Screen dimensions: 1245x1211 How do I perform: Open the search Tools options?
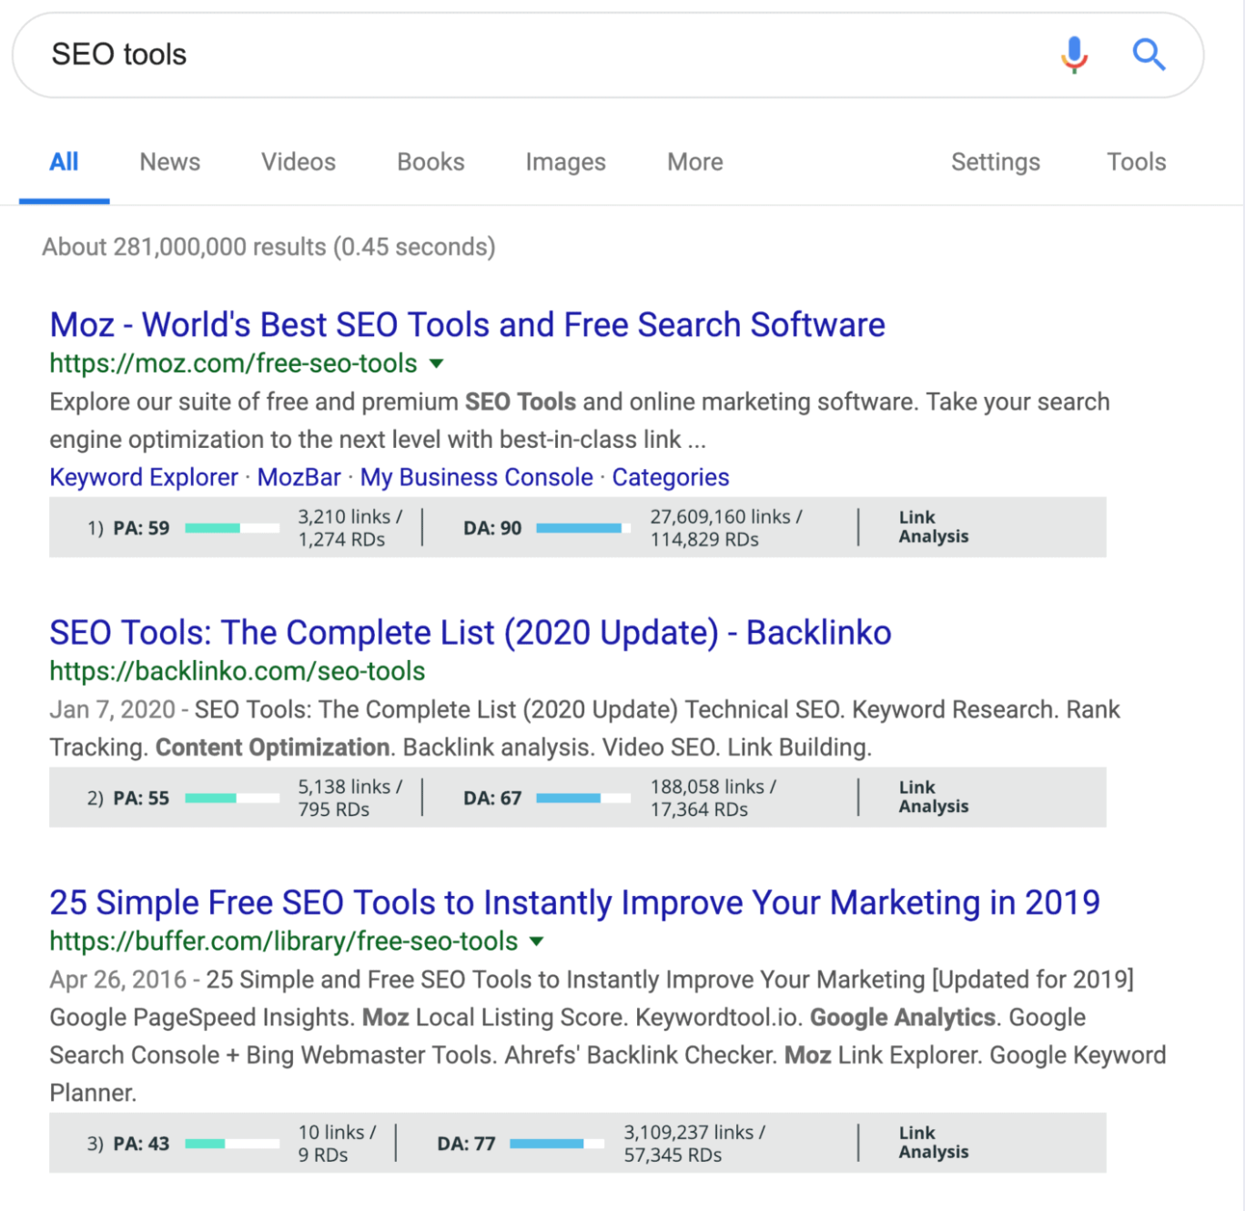click(1136, 162)
